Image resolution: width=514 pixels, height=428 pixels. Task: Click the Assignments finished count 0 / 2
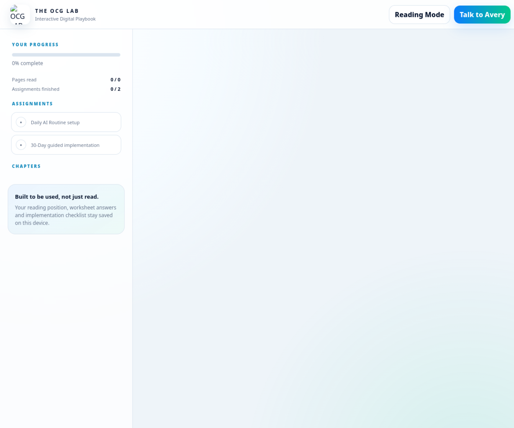tap(115, 89)
